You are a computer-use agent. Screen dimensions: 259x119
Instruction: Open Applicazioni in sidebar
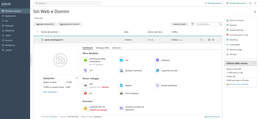click(x=15, y=16)
